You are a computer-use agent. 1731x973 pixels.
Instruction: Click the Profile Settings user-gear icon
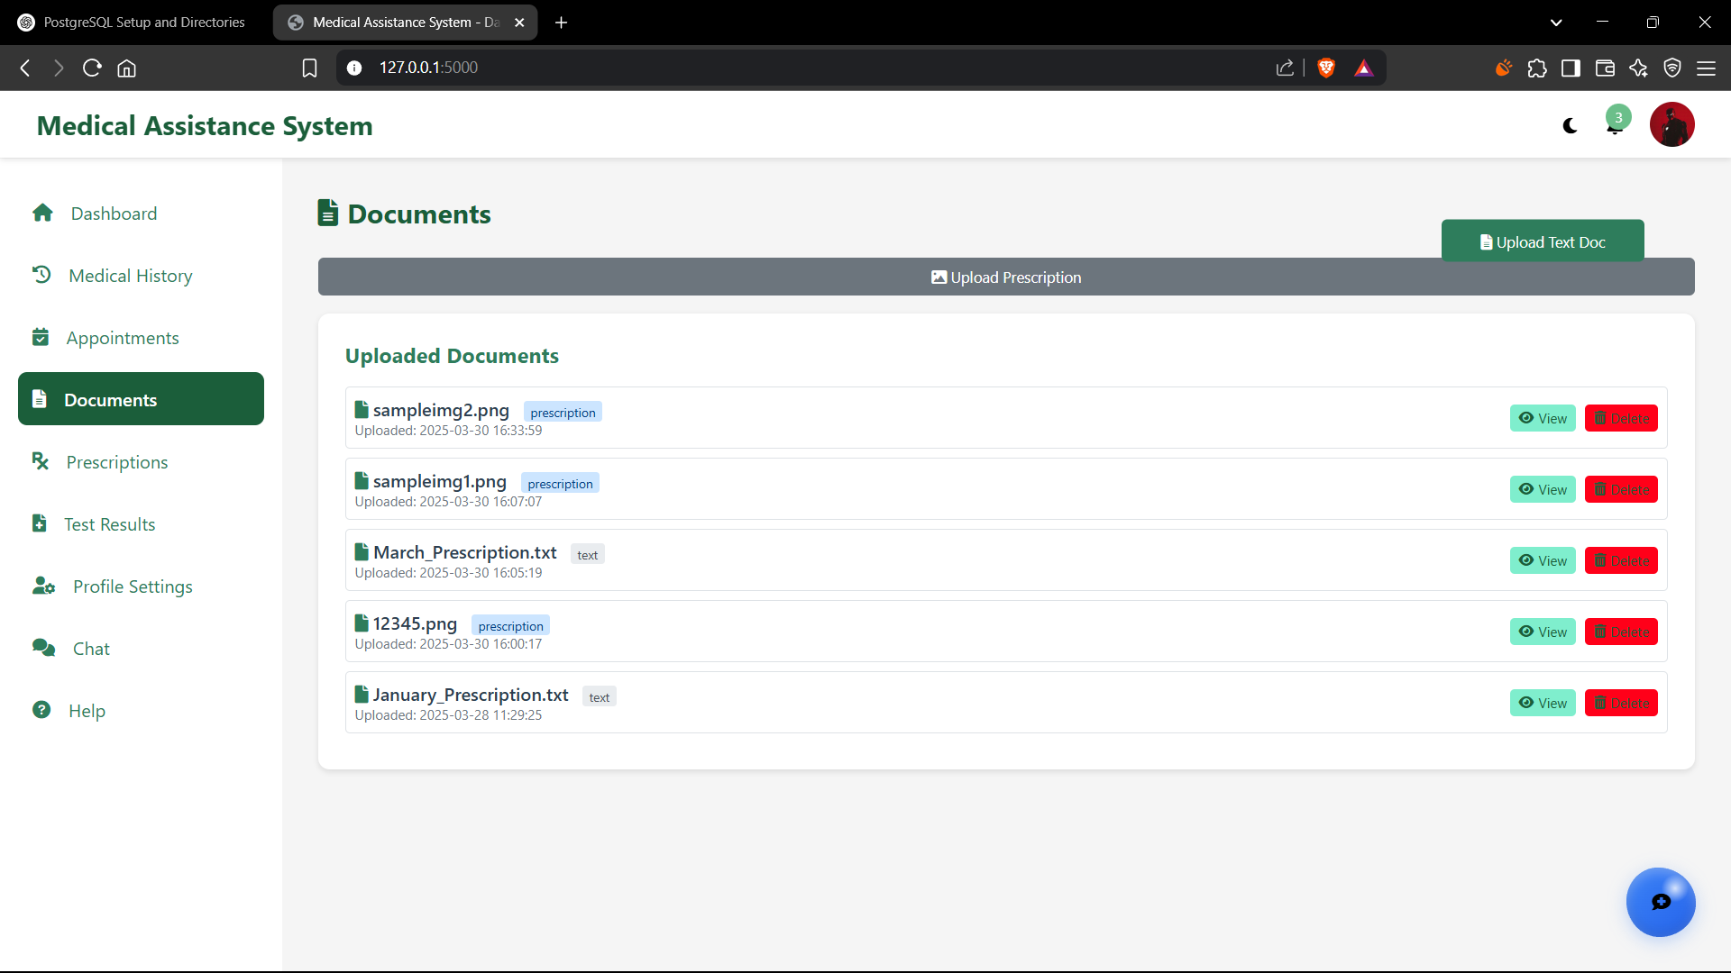point(43,586)
